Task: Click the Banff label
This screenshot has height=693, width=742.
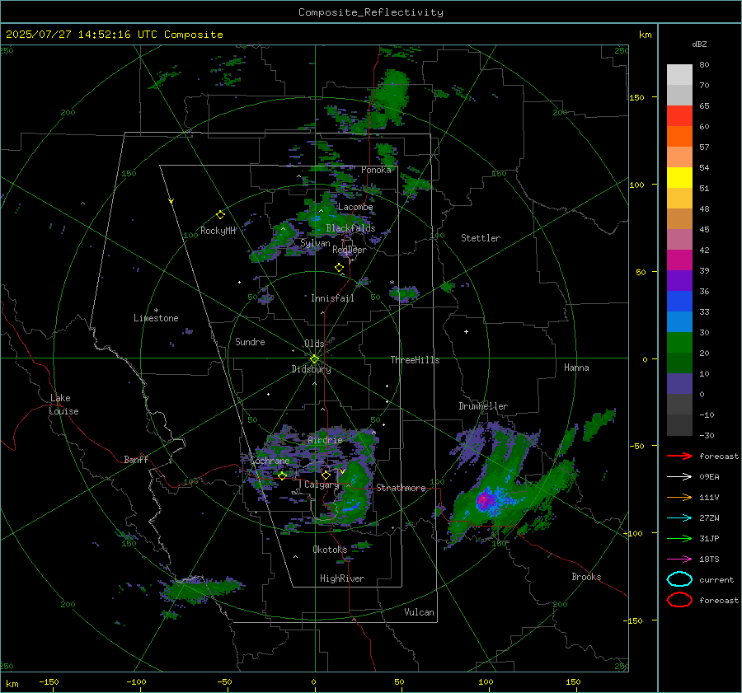Action: (136, 460)
